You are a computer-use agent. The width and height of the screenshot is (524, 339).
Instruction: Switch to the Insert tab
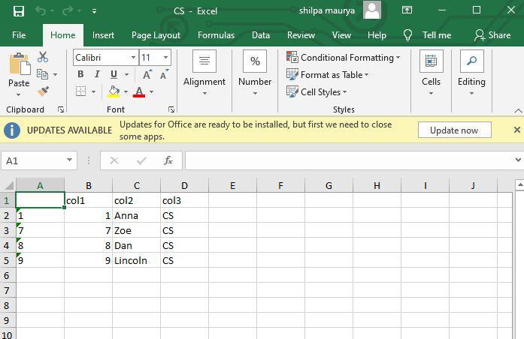coord(103,35)
